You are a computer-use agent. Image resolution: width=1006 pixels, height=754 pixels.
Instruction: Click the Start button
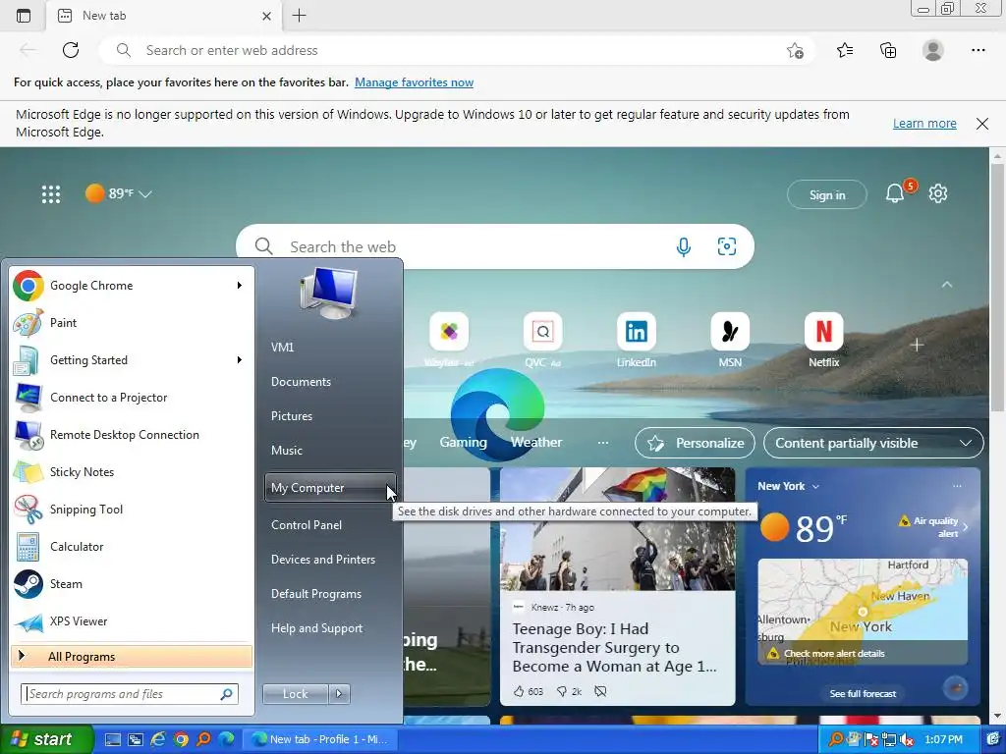45,739
